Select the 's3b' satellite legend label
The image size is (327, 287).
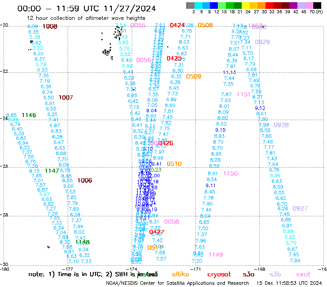coord(275,274)
